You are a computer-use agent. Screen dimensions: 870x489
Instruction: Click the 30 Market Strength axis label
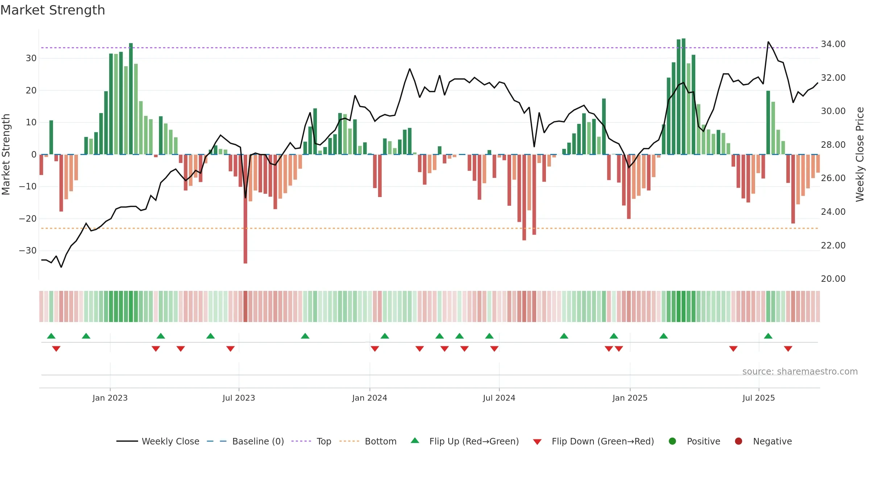tap(31, 58)
